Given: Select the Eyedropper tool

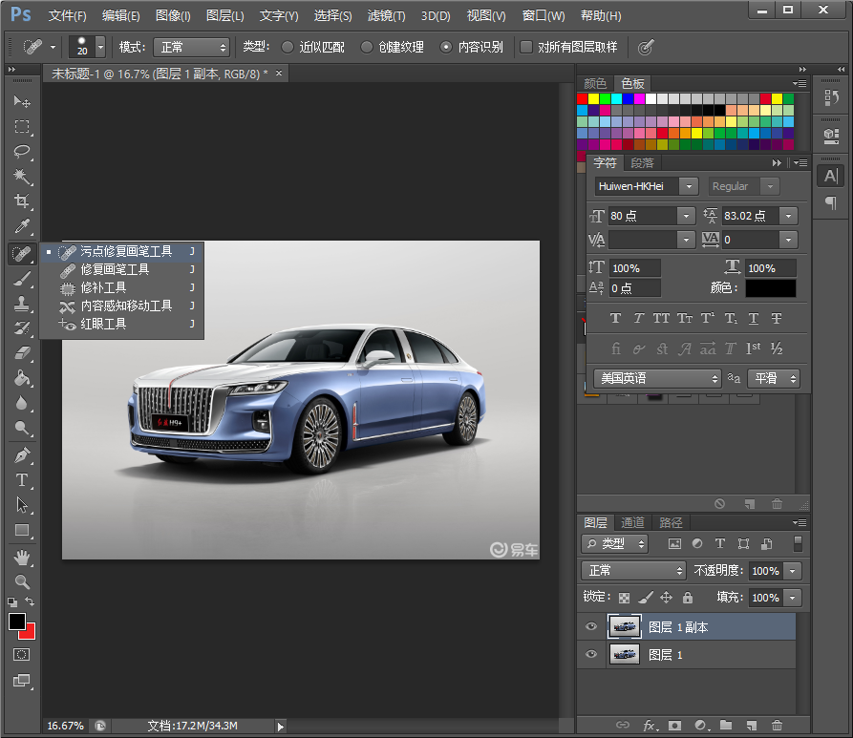Looking at the screenshot, I should point(22,226).
